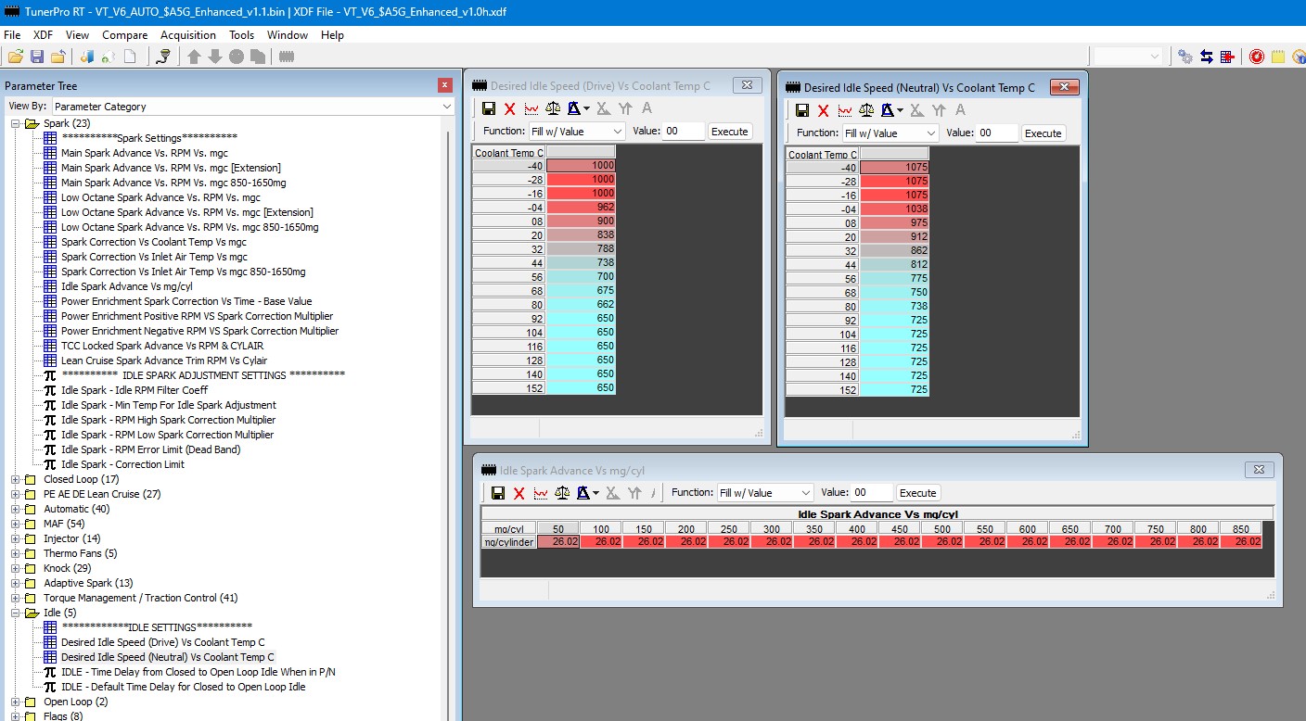
Task: Click scales compare icon in Idle Spark Advance
Action: tap(562, 493)
